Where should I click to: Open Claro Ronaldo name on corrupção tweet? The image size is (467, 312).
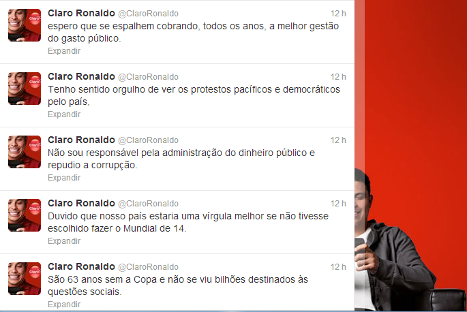pos(81,140)
